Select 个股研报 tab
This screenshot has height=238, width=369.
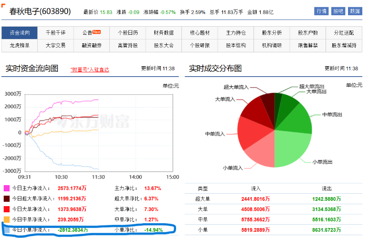tap(200, 45)
